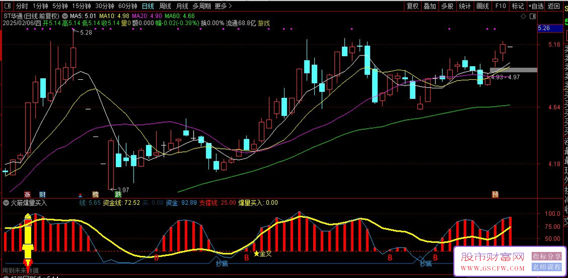The height and width of the screenshot is (278, 568).
Task: Click the 支撑线: 25.00 value
Action: pos(216,203)
